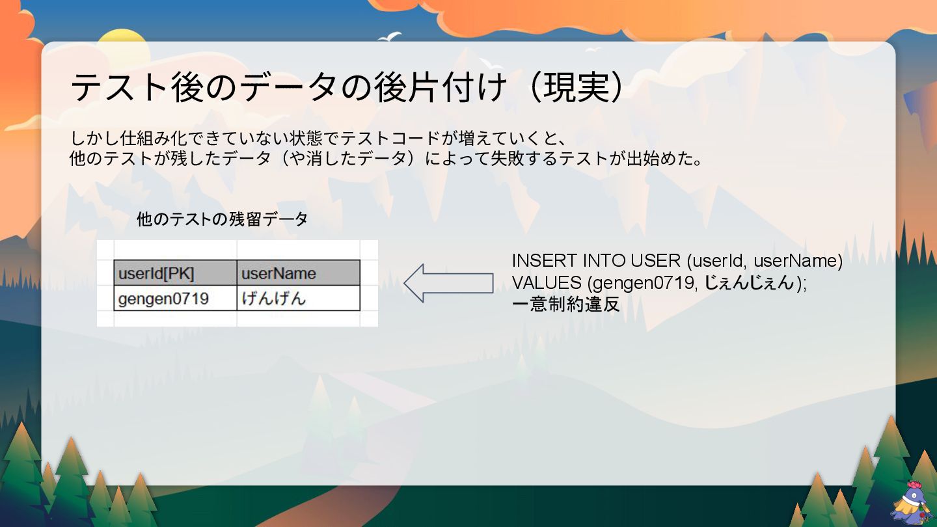The height and width of the screenshot is (527, 937).
Task: Select the gengen0719 table cell
Action: pos(176,298)
